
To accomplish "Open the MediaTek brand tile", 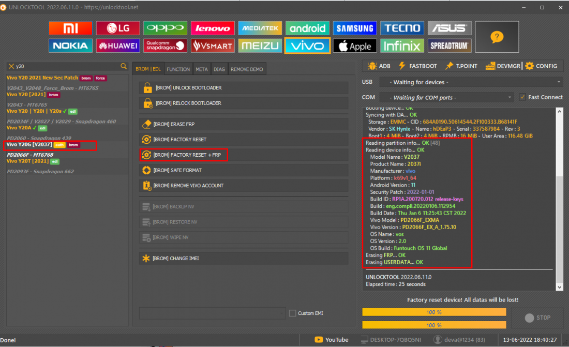I will [x=260, y=28].
